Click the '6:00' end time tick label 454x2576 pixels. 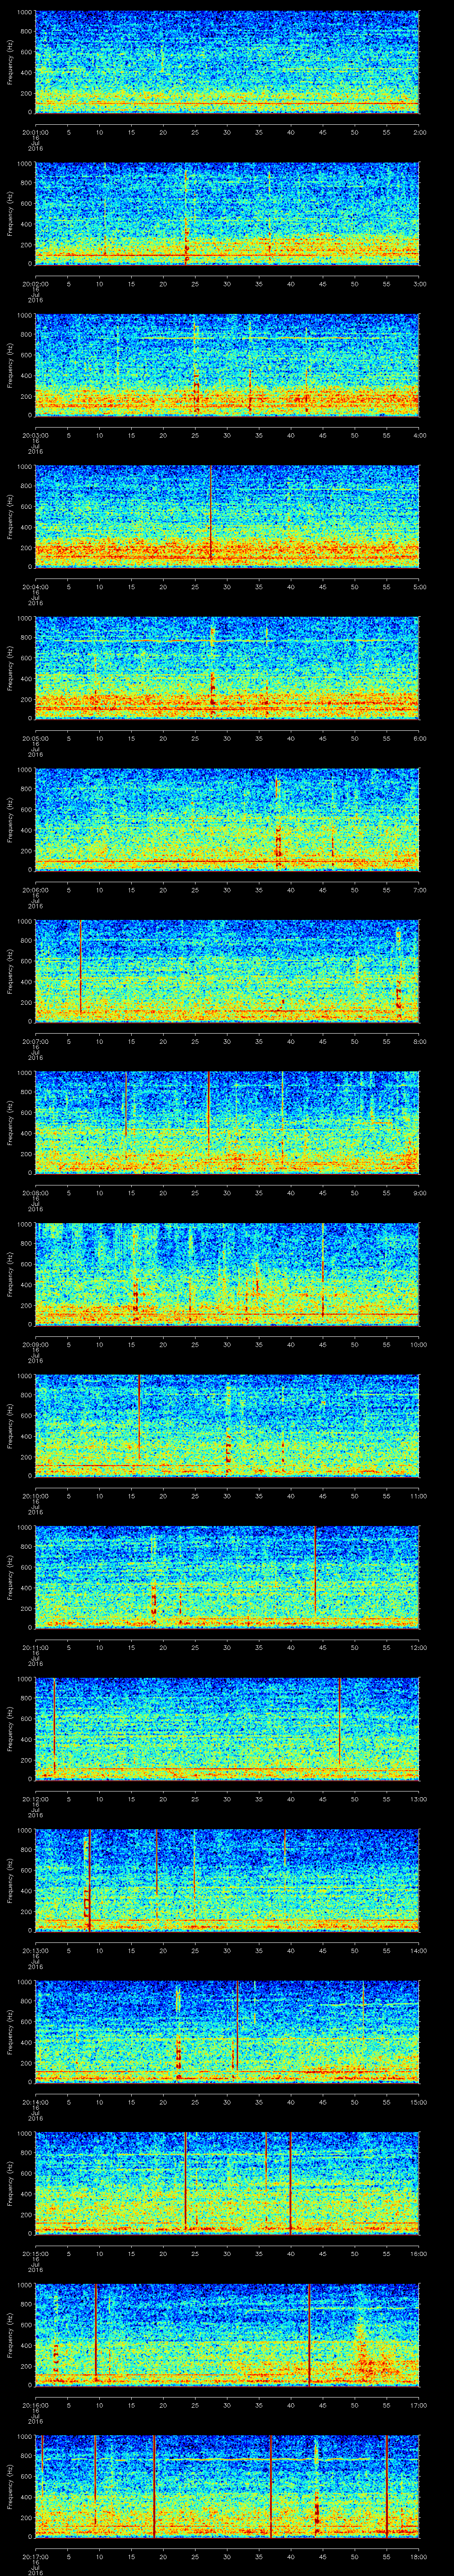(419, 738)
